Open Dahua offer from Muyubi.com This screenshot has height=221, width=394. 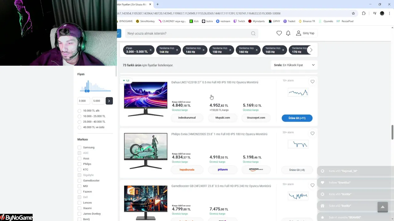[223, 118]
